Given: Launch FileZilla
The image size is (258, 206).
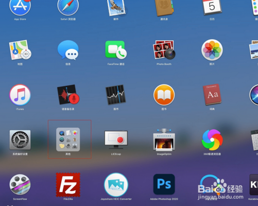Looking at the screenshot, I should (x=68, y=185).
